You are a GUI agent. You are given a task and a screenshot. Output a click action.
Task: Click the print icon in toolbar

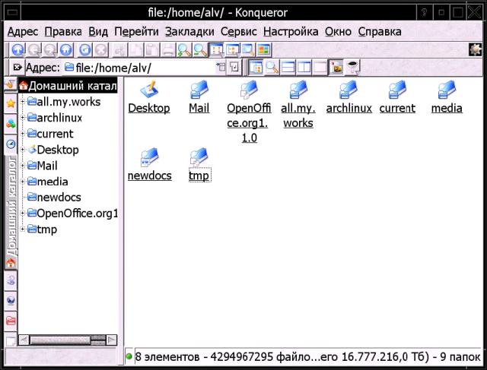pyautogui.click(x=166, y=49)
